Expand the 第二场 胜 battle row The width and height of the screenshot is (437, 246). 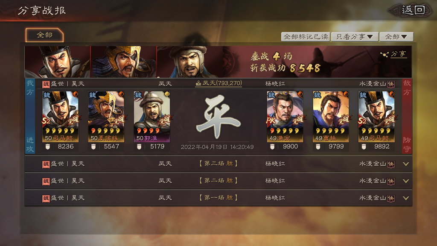point(218,181)
